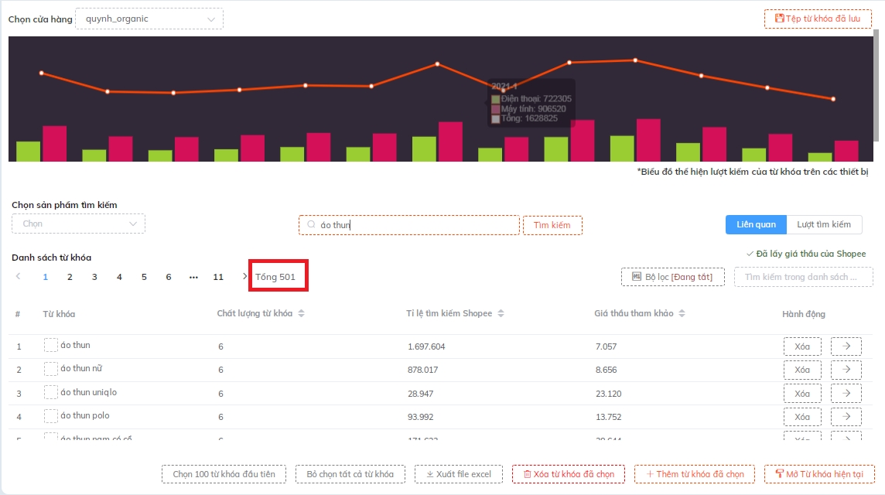Switch to Lượt tìm kiếm tab
Viewport: 885px width, 495px height.
click(x=823, y=224)
